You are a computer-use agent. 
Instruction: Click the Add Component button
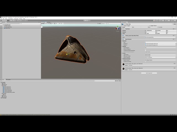click(149, 73)
